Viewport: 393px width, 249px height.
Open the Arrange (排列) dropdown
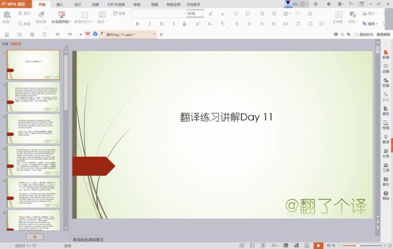(370, 24)
